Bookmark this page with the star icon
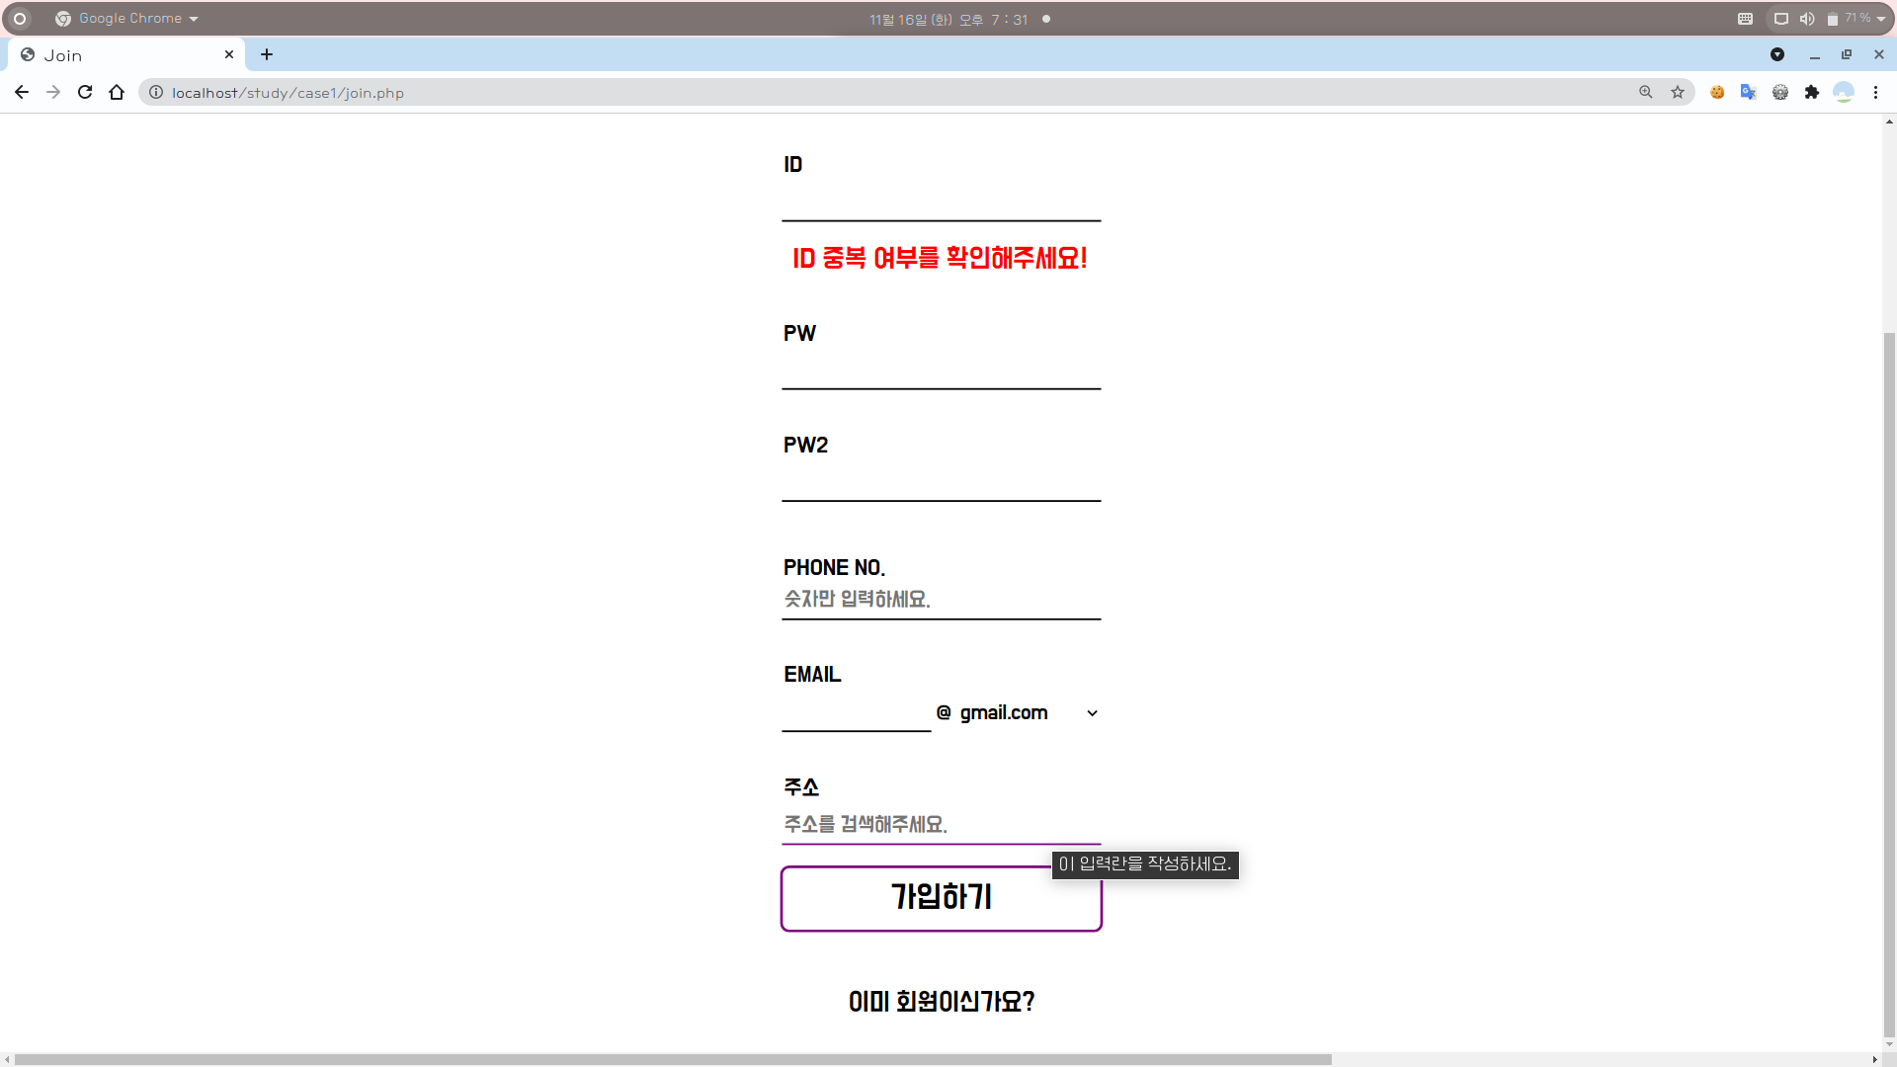The width and height of the screenshot is (1897, 1067). pos(1678,92)
